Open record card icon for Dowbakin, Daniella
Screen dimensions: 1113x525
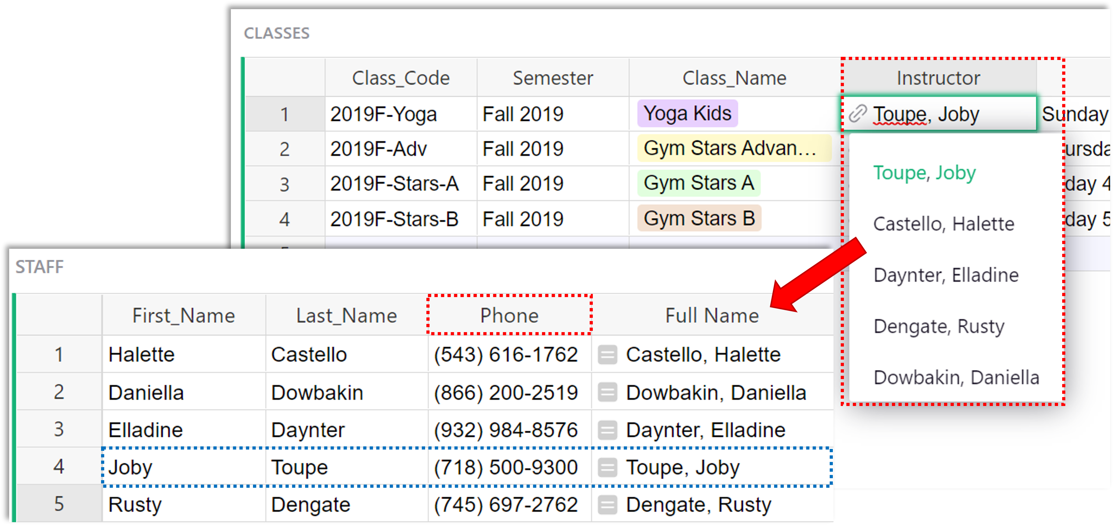tap(607, 392)
